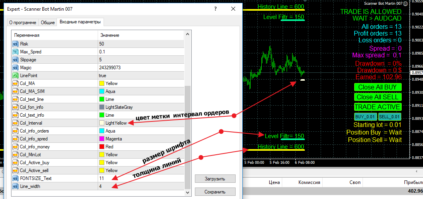Screen dimensions: 423x199
Task: Click the Risk parameter integer icon
Action: coord(15,44)
